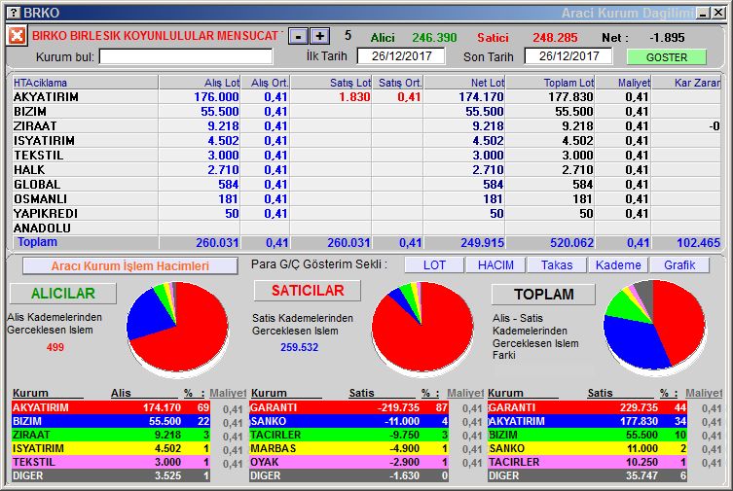Image resolution: width=733 pixels, height=491 pixels.
Task: Select the ANADOLU row
Action: click(x=366, y=228)
